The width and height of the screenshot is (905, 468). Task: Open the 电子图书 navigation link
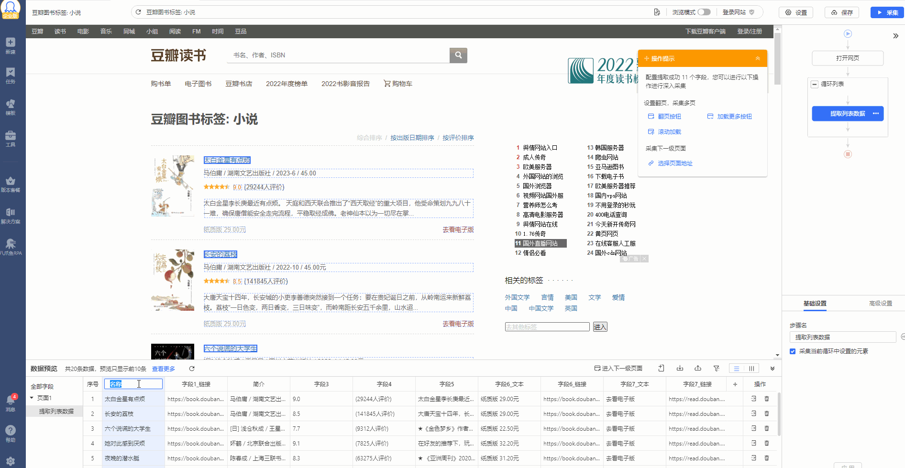(x=198, y=84)
